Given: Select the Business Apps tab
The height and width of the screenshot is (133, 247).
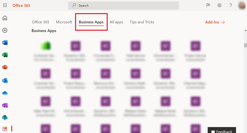Looking at the screenshot, I should (x=91, y=22).
